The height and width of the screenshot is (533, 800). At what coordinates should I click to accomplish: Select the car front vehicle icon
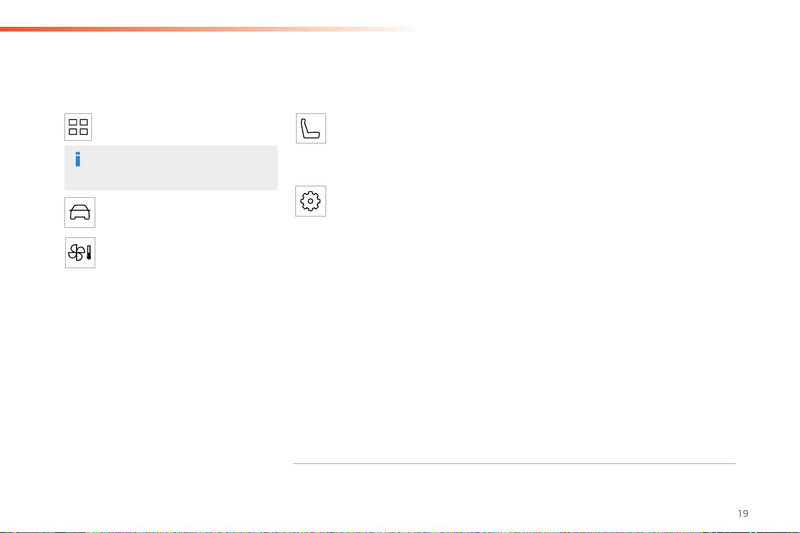(x=80, y=213)
